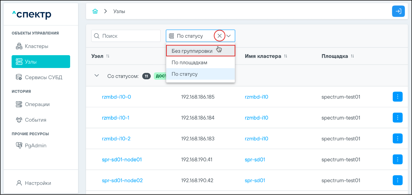Go to Сервисы СУБД section
Image resolution: width=412 pixels, height=195 pixels.
[x=43, y=77]
